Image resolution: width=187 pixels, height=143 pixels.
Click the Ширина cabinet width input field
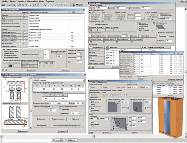[101, 8]
